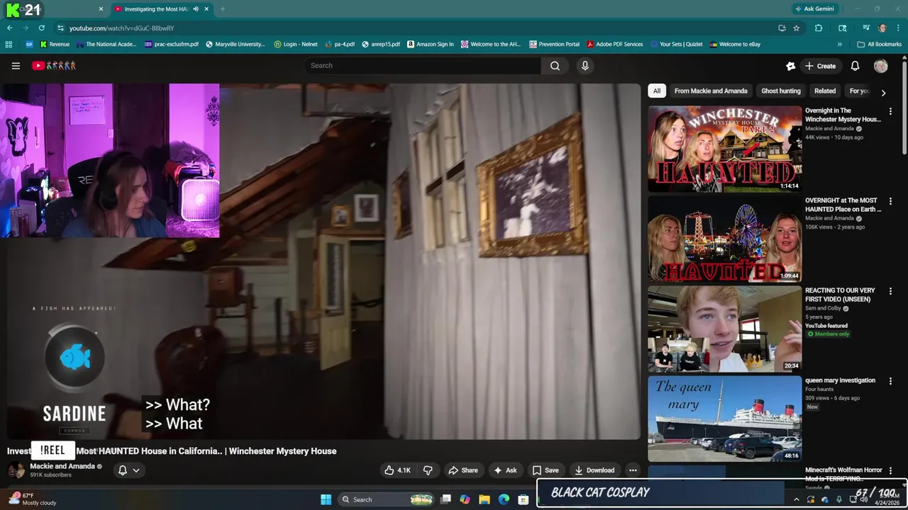Open install/cast icon in address bar
This screenshot has width=908, height=510.
point(782,28)
